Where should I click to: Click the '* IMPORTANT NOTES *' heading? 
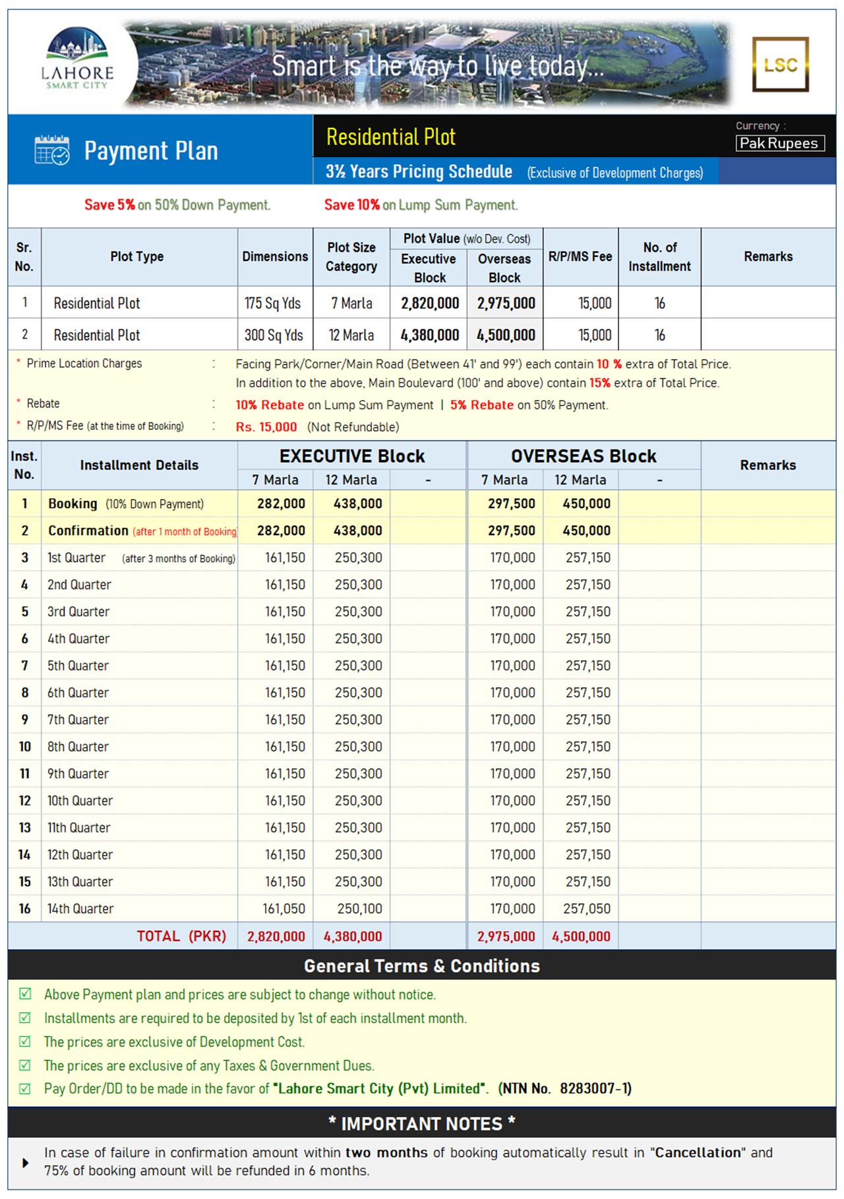pos(422,1123)
